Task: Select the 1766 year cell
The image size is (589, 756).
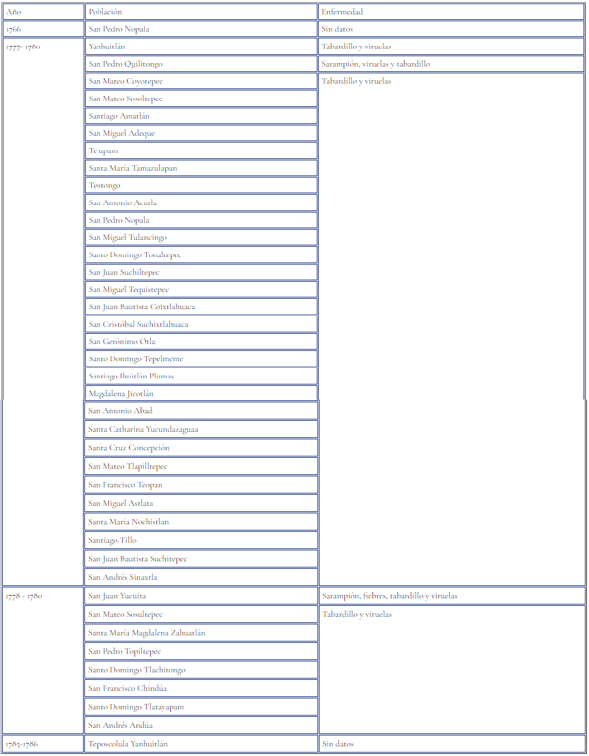Action: [x=43, y=29]
